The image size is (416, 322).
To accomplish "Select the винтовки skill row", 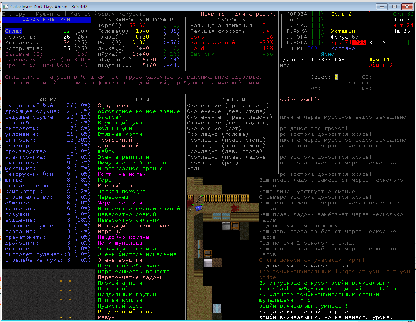I will [48, 140].
